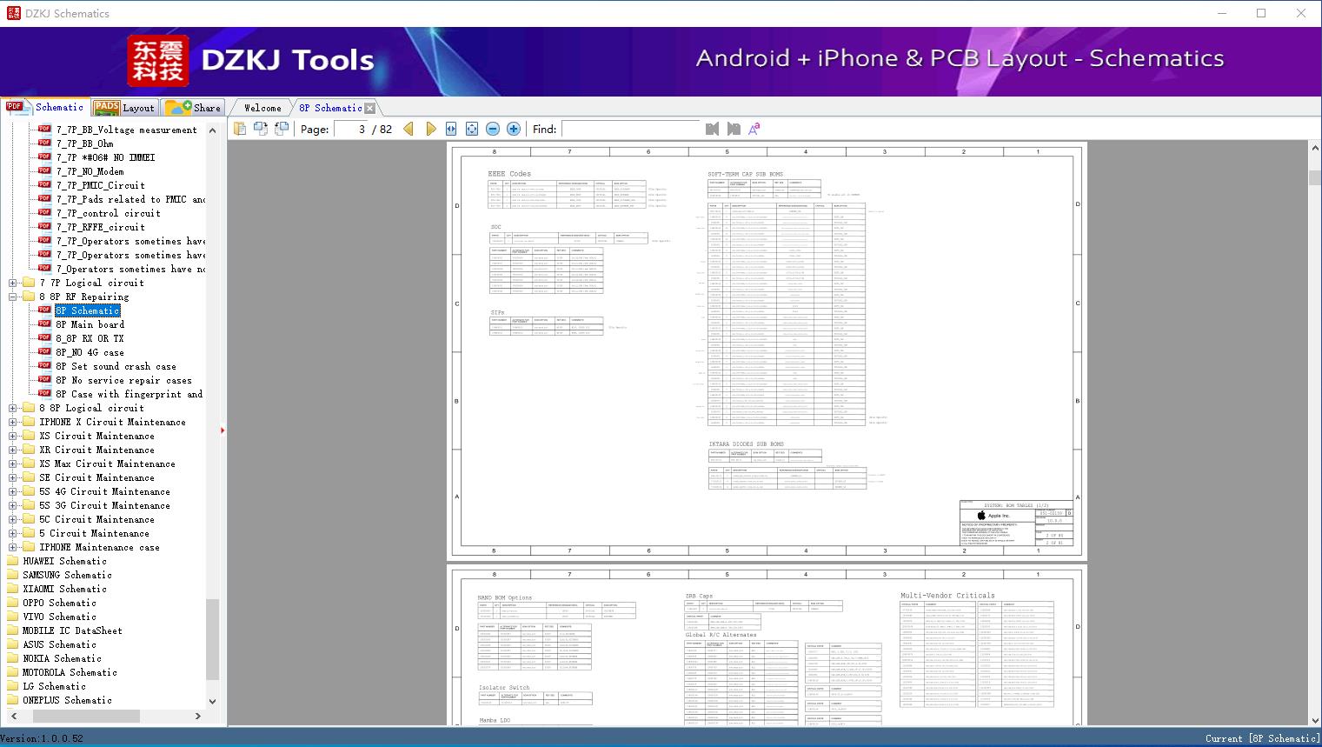Expand 5C Circuit Maintenance node
1322x747 pixels.
point(12,519)
